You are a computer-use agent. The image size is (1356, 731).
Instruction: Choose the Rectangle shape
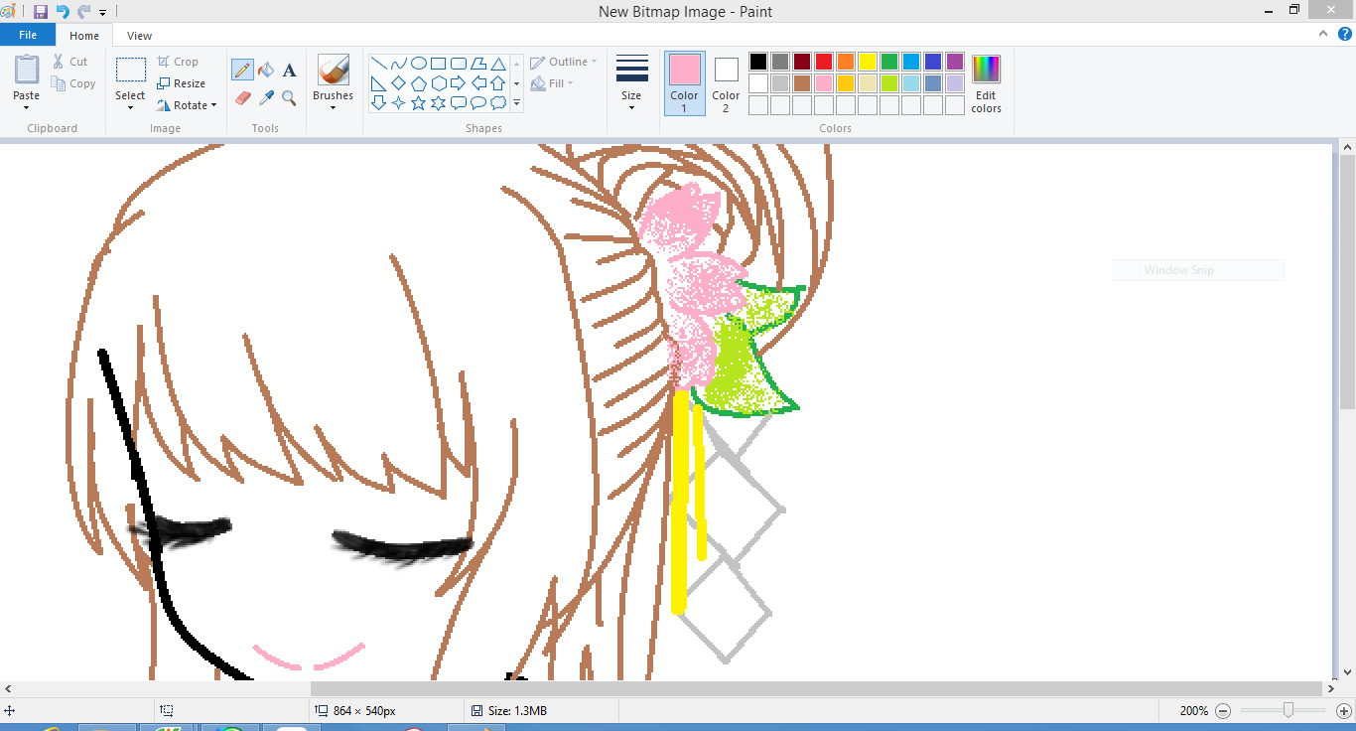(438, 64)
